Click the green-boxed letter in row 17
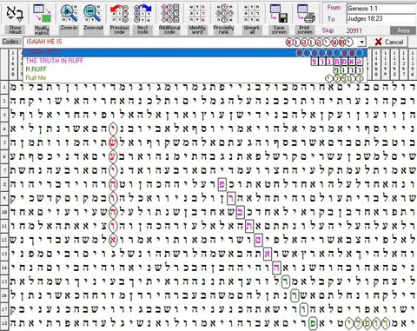This screenshot has height=331, width=417. (303, 309)
